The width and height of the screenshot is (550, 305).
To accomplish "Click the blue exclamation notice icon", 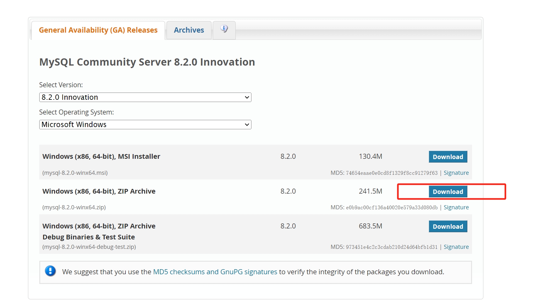I will coord(50,271).
